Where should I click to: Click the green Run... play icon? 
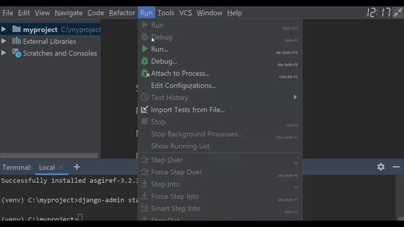click(x=145, y=49)
